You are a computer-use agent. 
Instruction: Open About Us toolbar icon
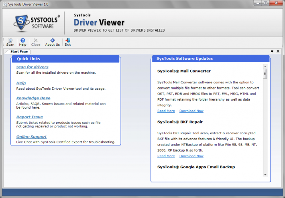coord(52,42)
